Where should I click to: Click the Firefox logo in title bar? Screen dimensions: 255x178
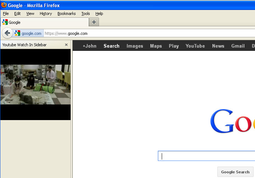[4, 5]
